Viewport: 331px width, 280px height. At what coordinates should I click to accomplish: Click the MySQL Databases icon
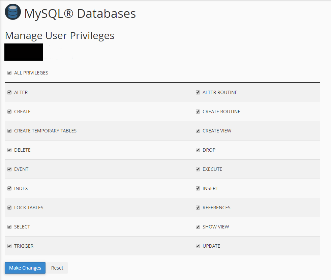pos(12,13)
